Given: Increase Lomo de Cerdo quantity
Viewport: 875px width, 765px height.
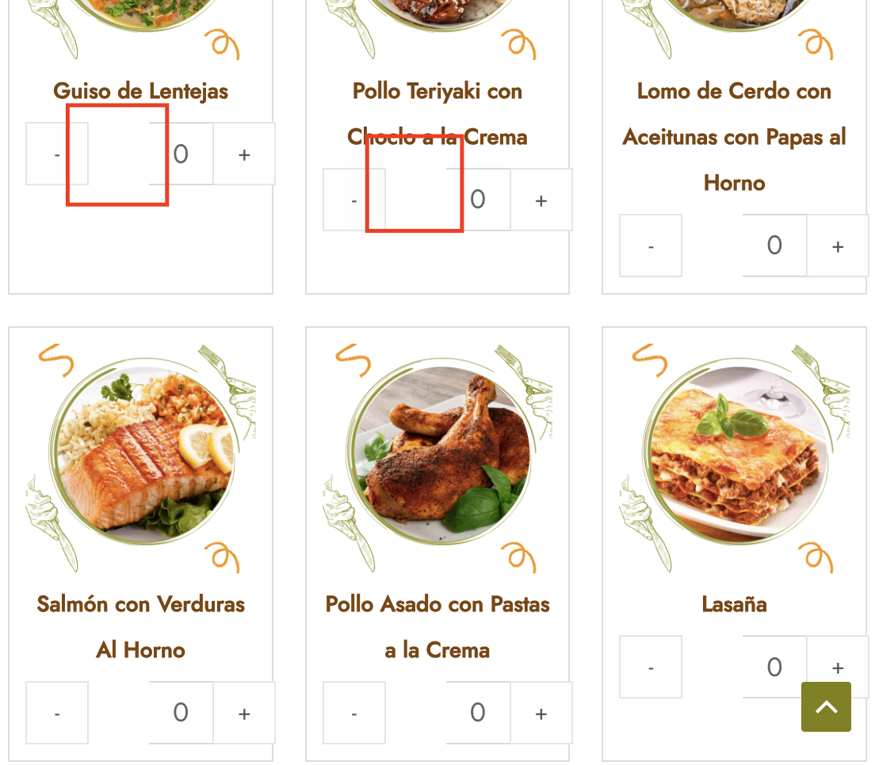Looking at the screenshot, I should (838, 245).
